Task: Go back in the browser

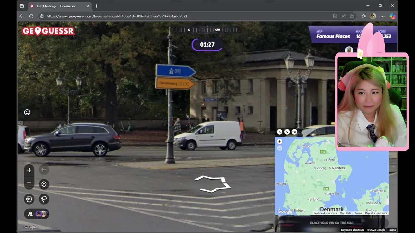Action: tap(22, 16)
